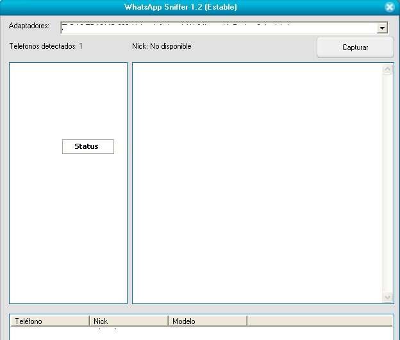Sort by the Nick column header
This screenshot has height=340, width=400.
tap(129, 321)
